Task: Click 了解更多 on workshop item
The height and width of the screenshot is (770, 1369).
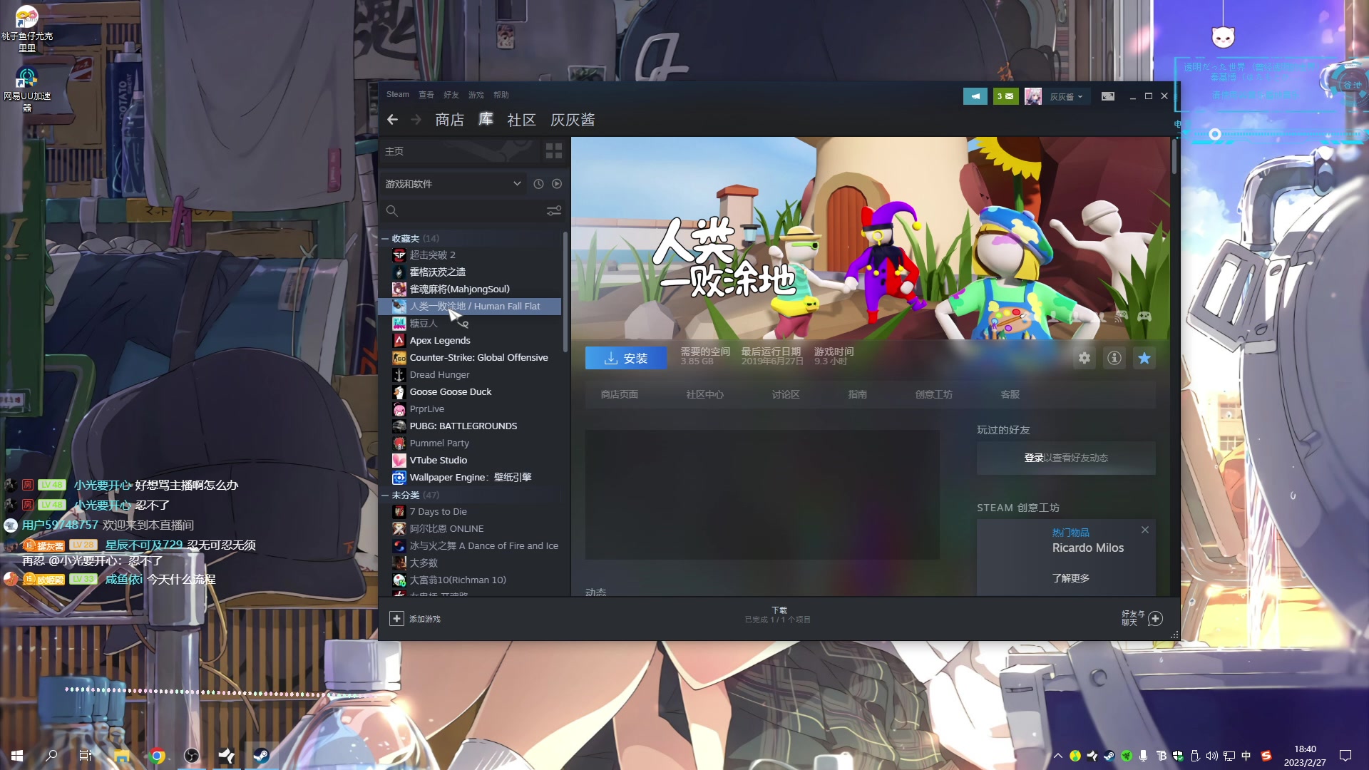Action: tap(1071, 578)
